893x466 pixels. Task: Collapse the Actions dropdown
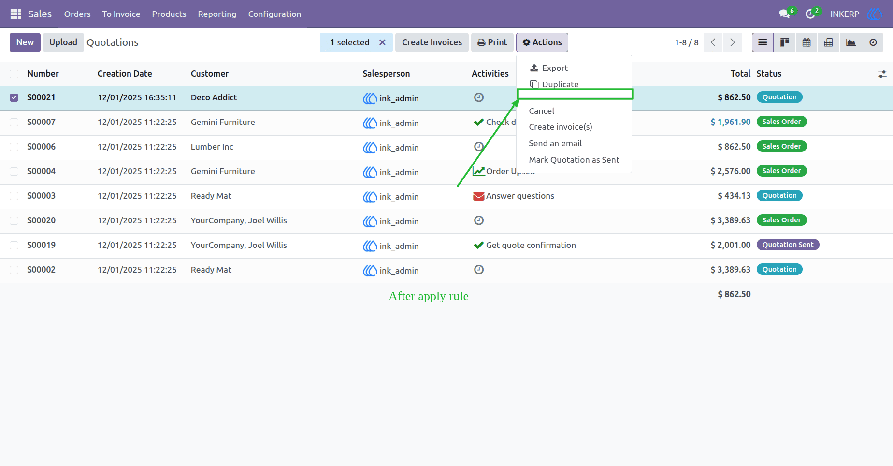click(542, 42)
